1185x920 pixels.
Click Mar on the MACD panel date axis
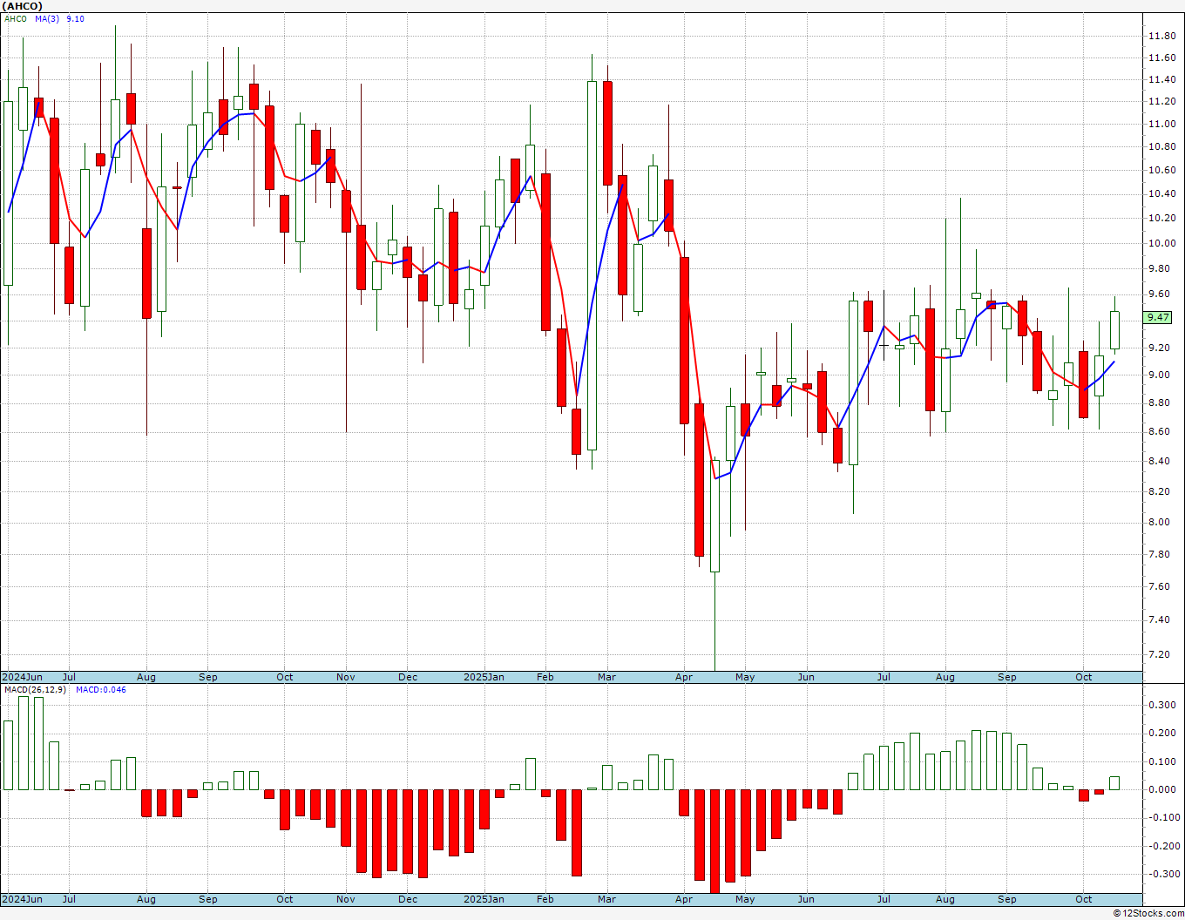coord(606,899)
